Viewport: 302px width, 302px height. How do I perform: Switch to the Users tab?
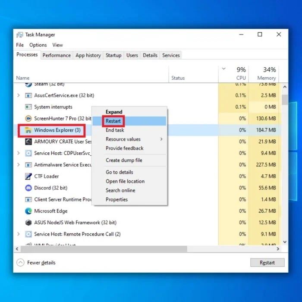132,55
